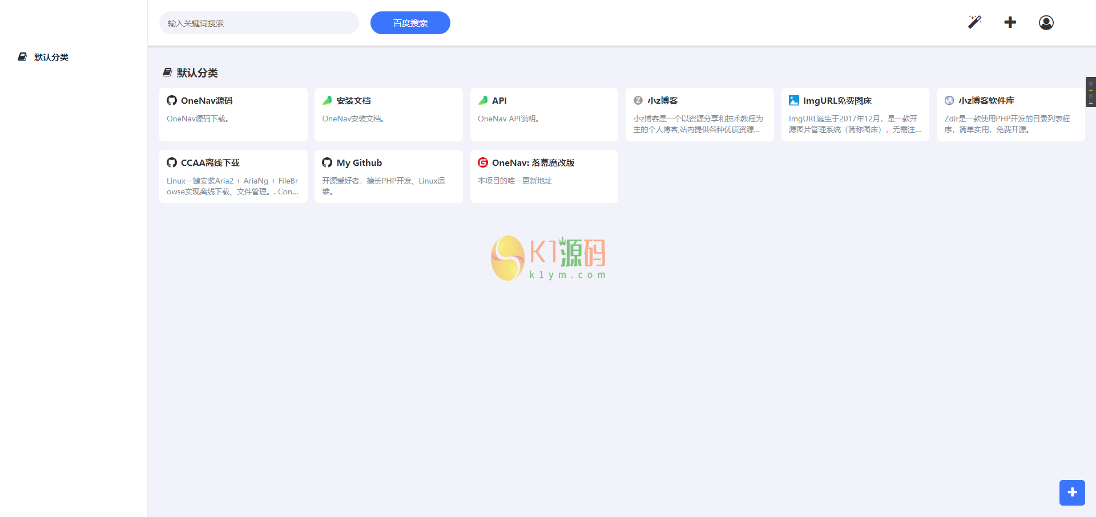Open the 安装文档 link title
1096x517 pixels.
[353, 100]
